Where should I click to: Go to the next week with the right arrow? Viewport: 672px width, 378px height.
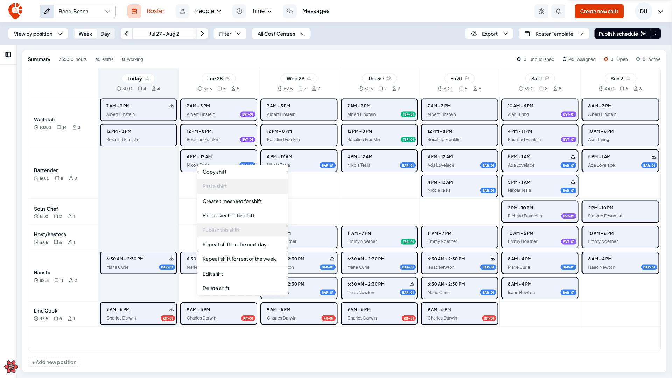point(202,34)
